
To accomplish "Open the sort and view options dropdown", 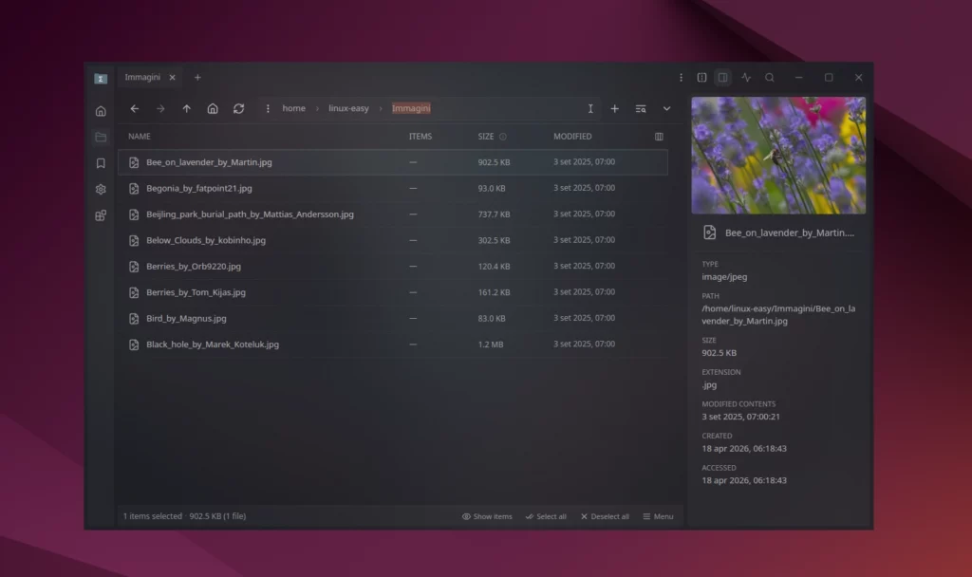I will coord(640,108).
